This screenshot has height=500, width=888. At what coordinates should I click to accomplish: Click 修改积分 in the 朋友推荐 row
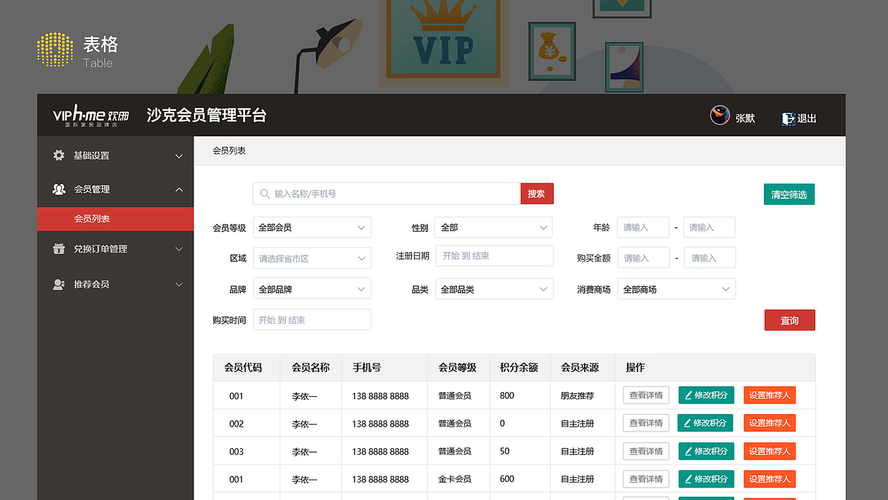[x=706, y=395]
